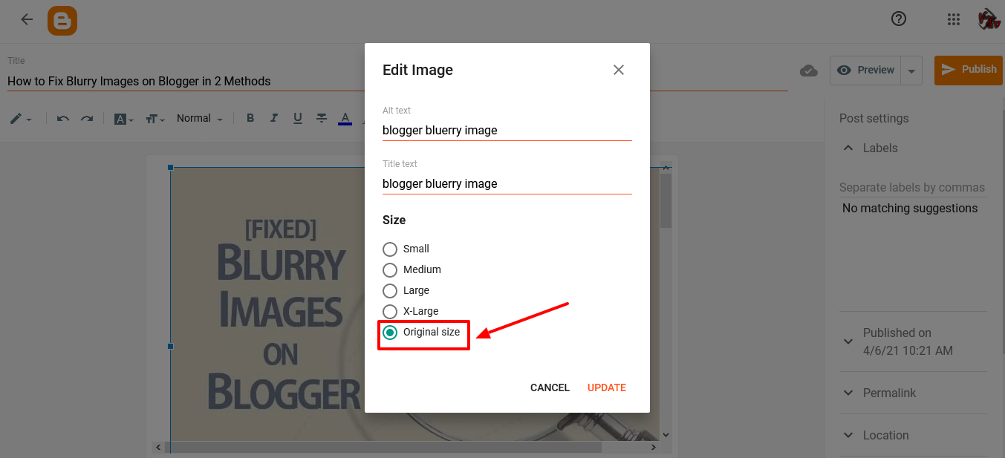The width and height of the screenshot is (1005, 458).
Task: Close the Edit Image dialog with X
Action: [619, 70]
